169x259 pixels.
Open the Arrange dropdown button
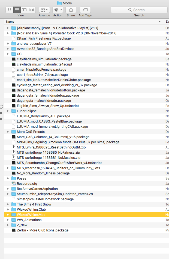[44, 10]
